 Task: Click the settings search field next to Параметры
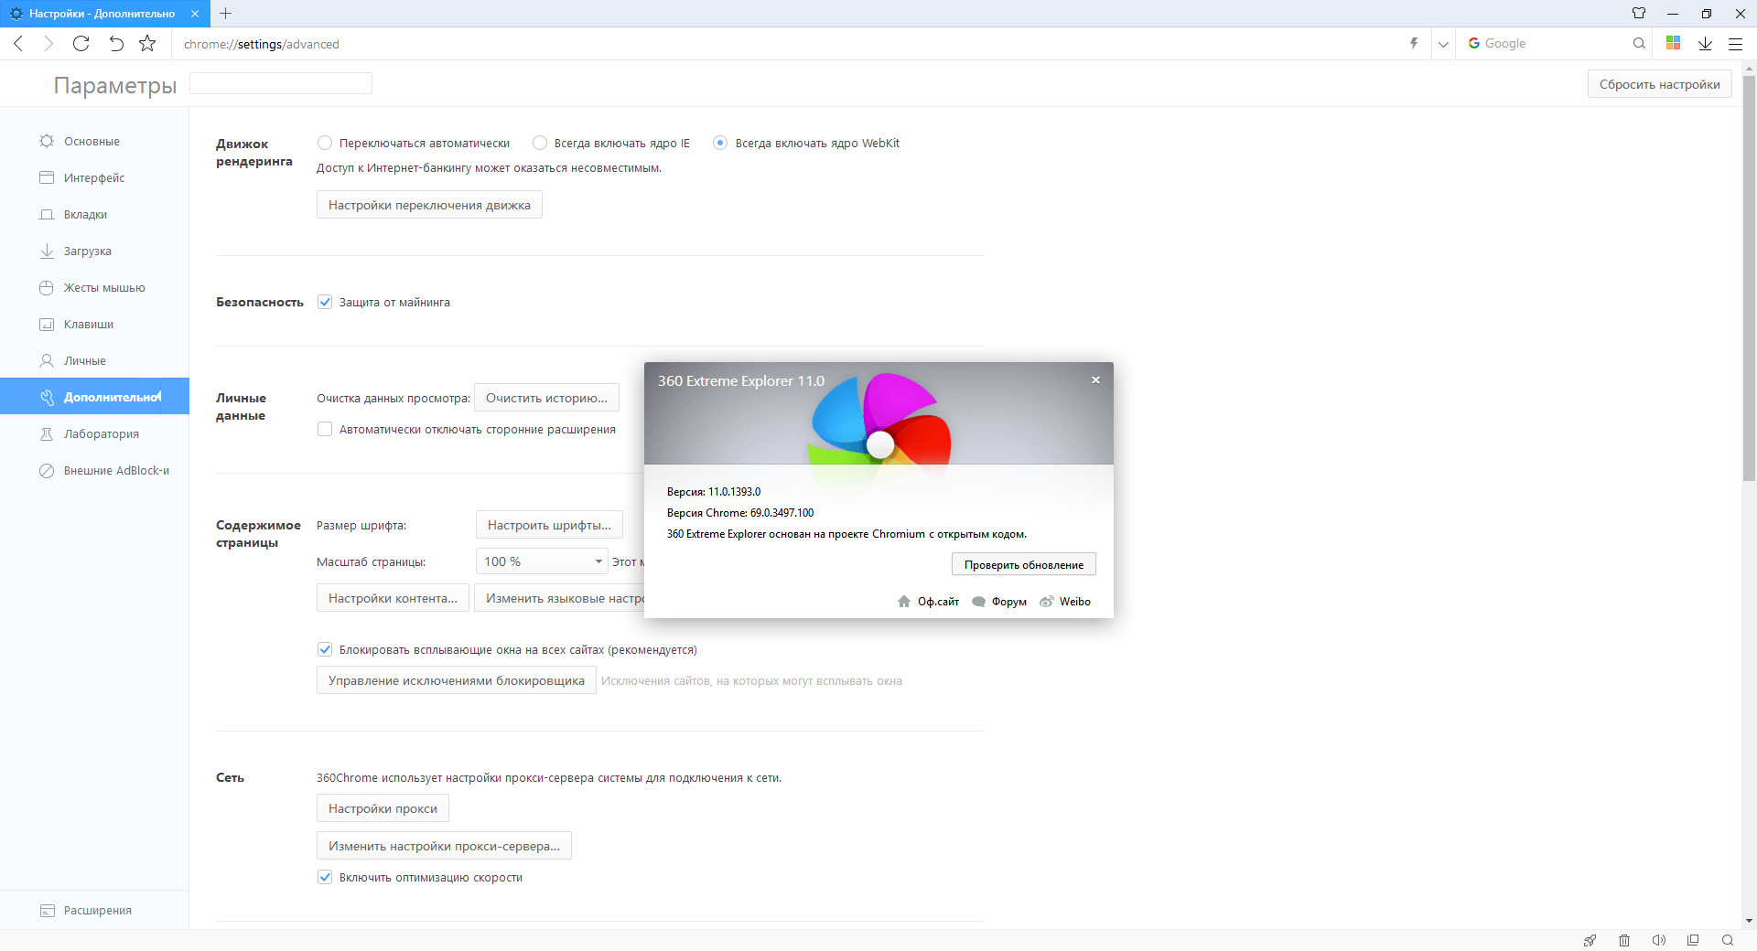[x=281, y=83]
